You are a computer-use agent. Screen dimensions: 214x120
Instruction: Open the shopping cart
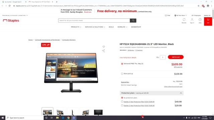tap(208, 21)
